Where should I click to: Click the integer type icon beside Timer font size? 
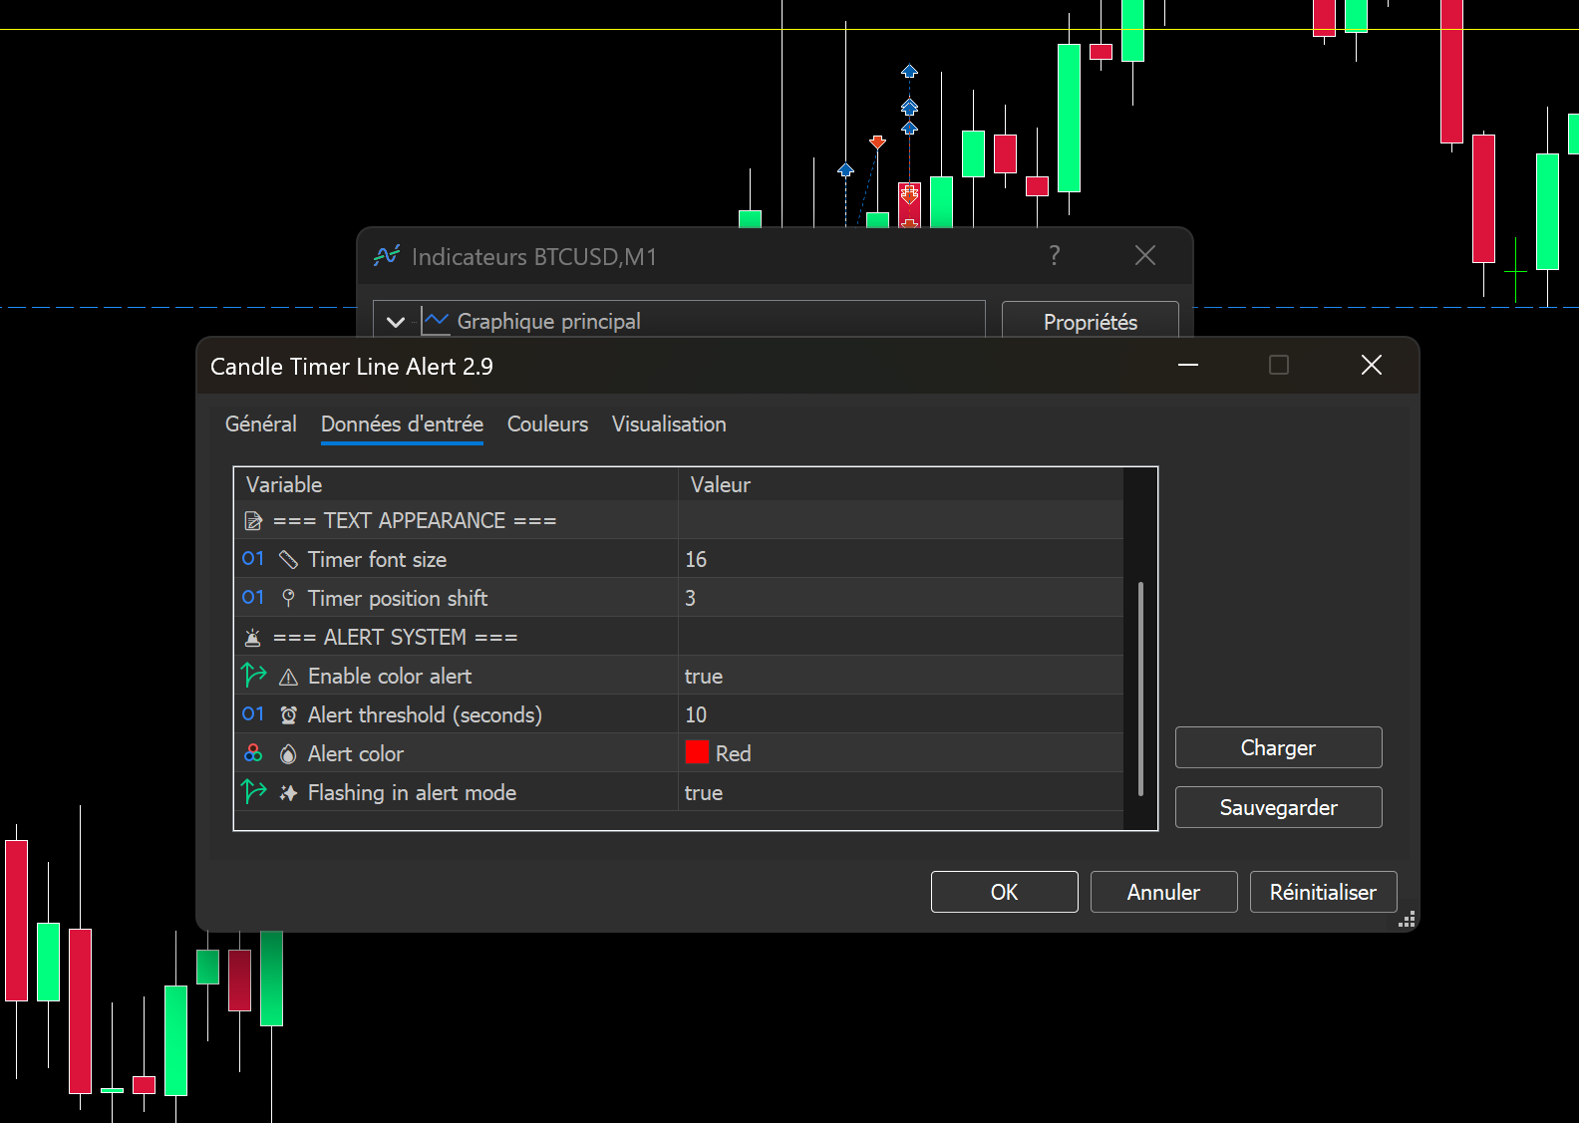coord(253,559)
